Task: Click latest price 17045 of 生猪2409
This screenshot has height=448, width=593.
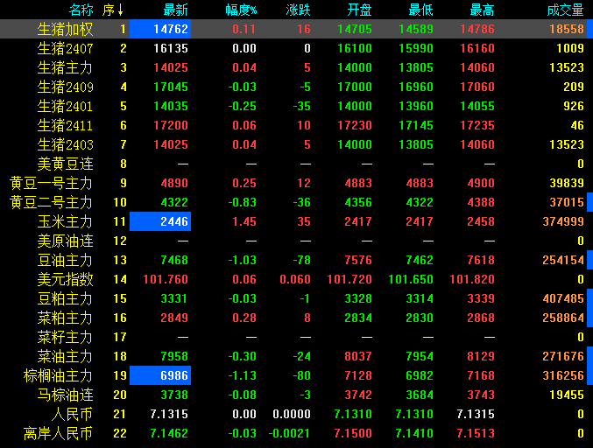Action: tap(171, 87)
